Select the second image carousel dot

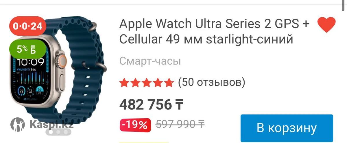pyautogui.click(x=59, y=132)
